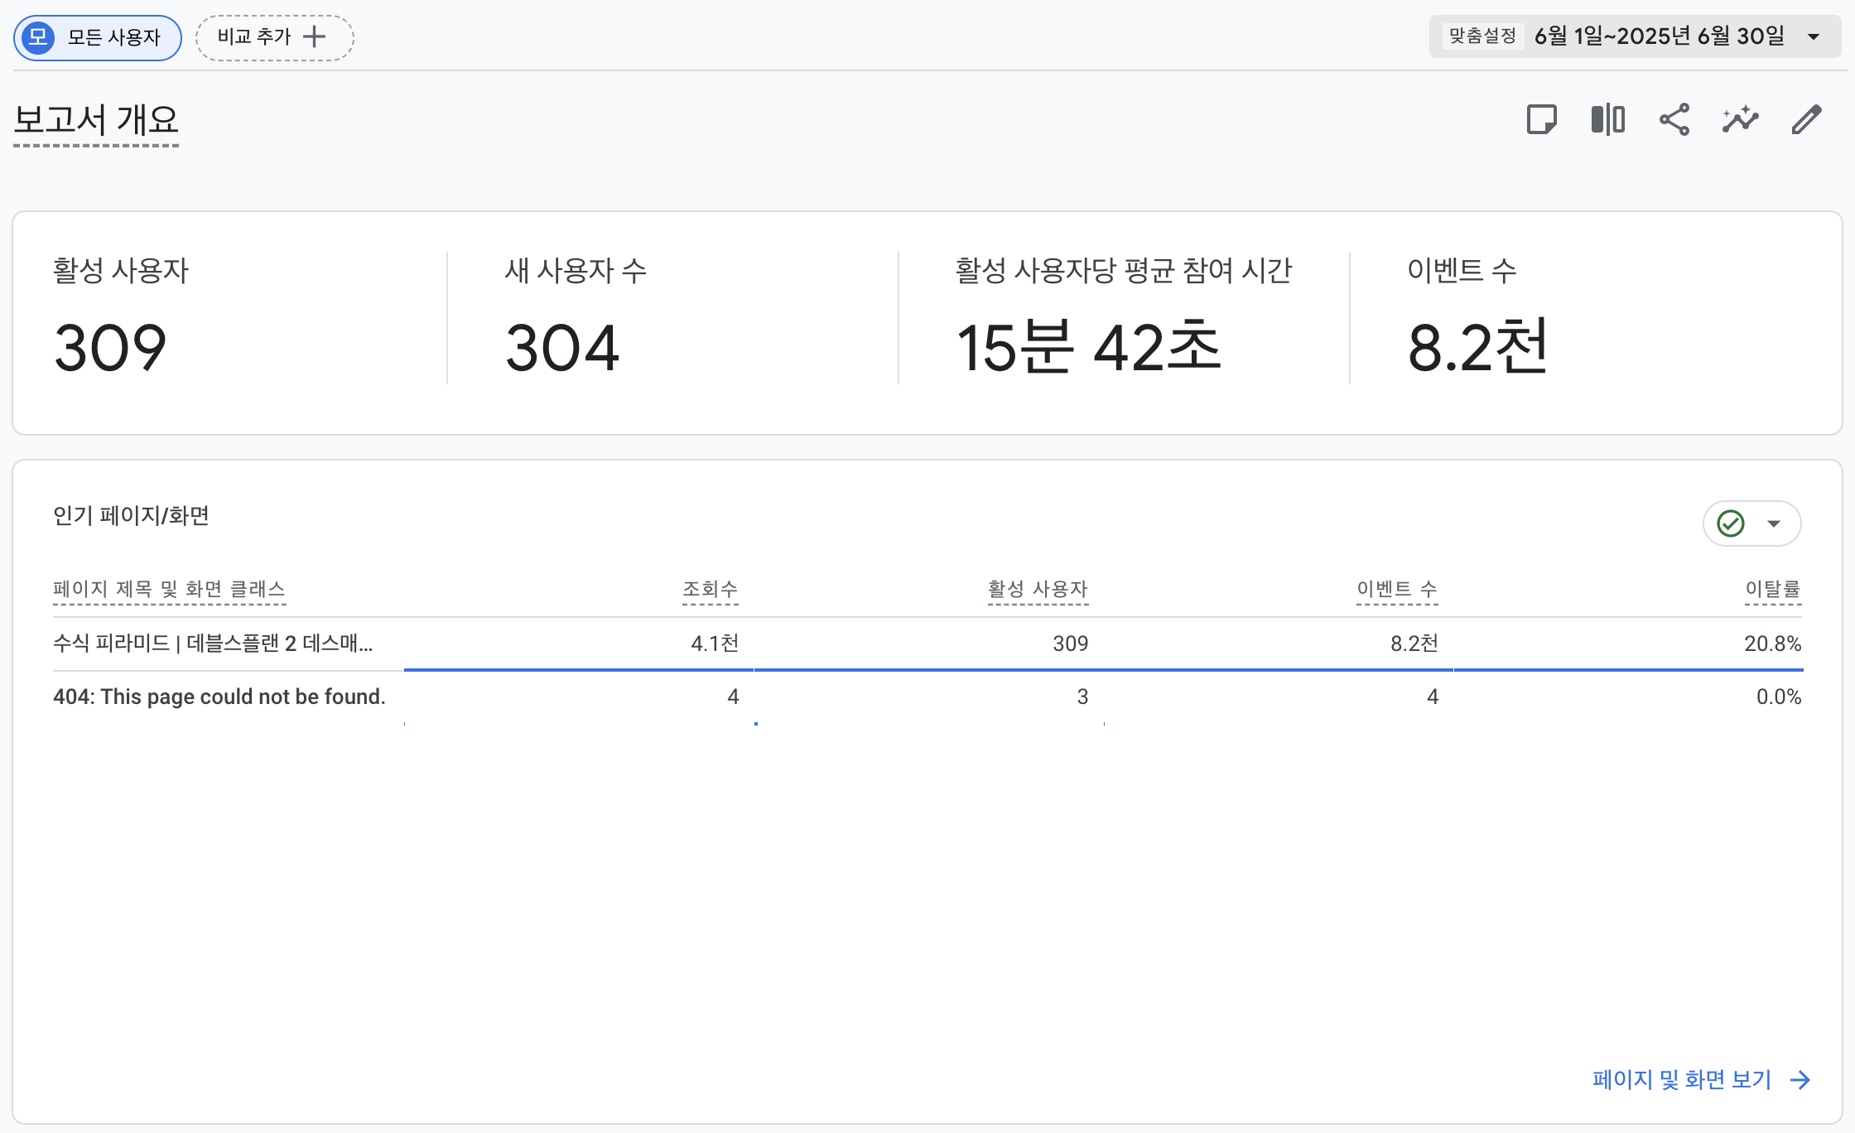Click the 페이지 제목 및 화면 클래스 header
The image size is (1855, 1133).
170,590
